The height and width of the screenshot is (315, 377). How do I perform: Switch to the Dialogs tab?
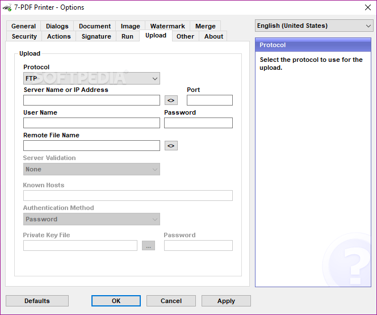[57, 26]
